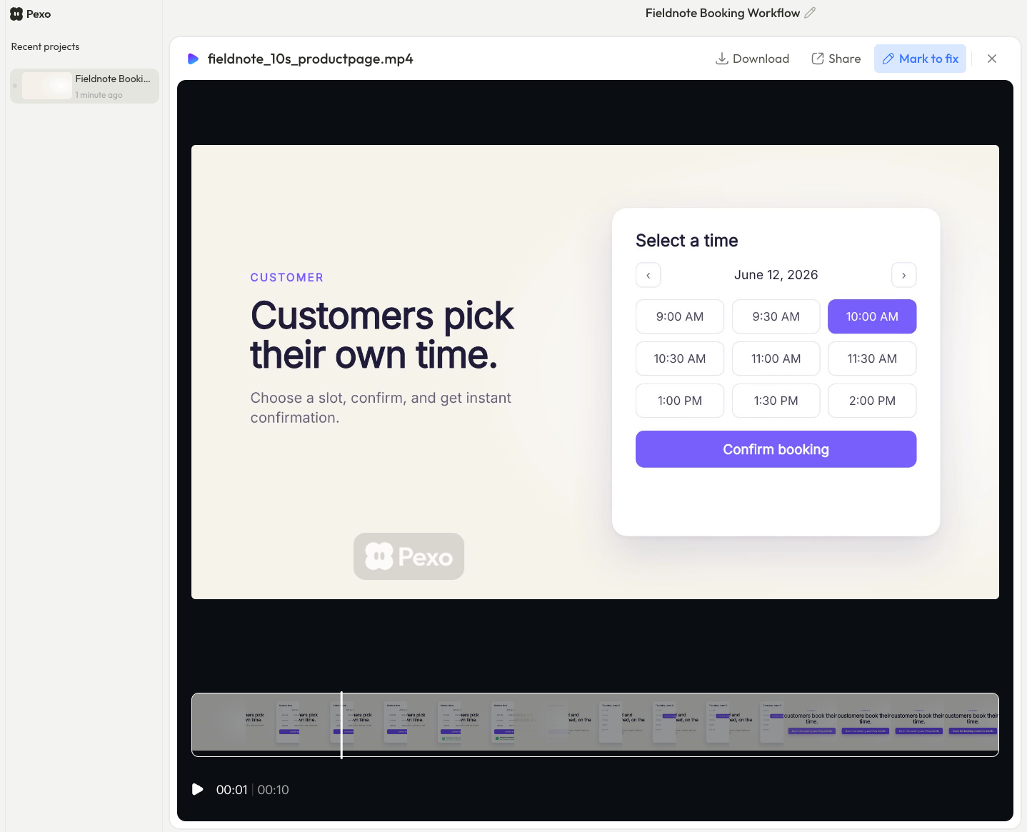
Task: Play the video
Action: (198, 789)
